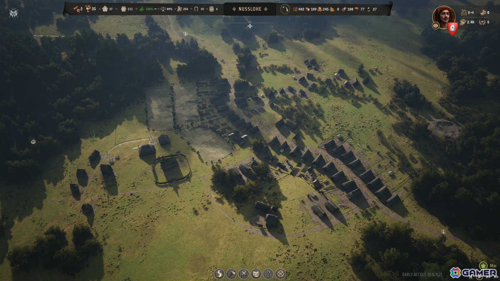Click the barrel icon showing 6

point(211,9)
